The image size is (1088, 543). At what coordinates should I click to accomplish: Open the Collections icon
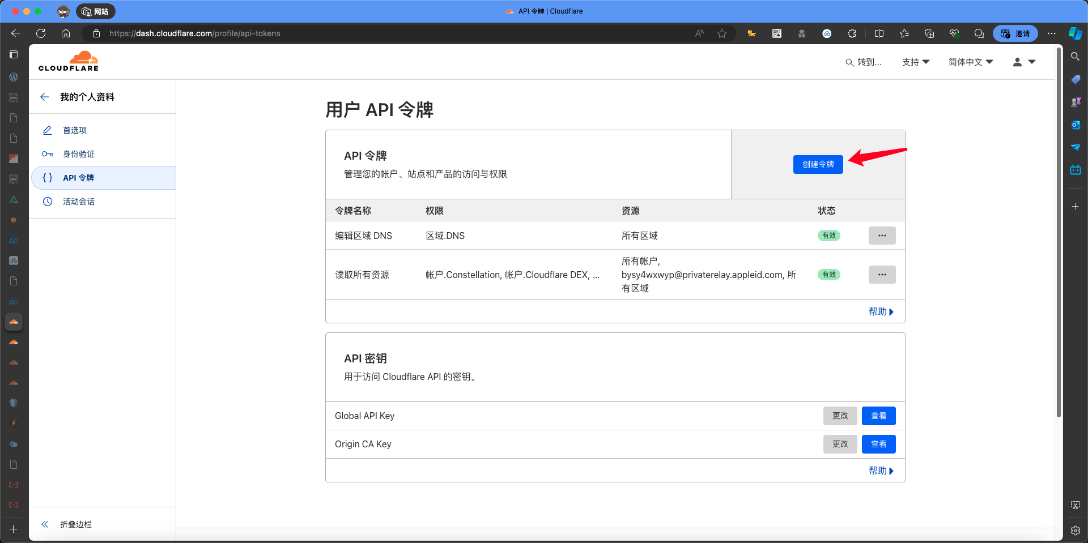(929, 33)
